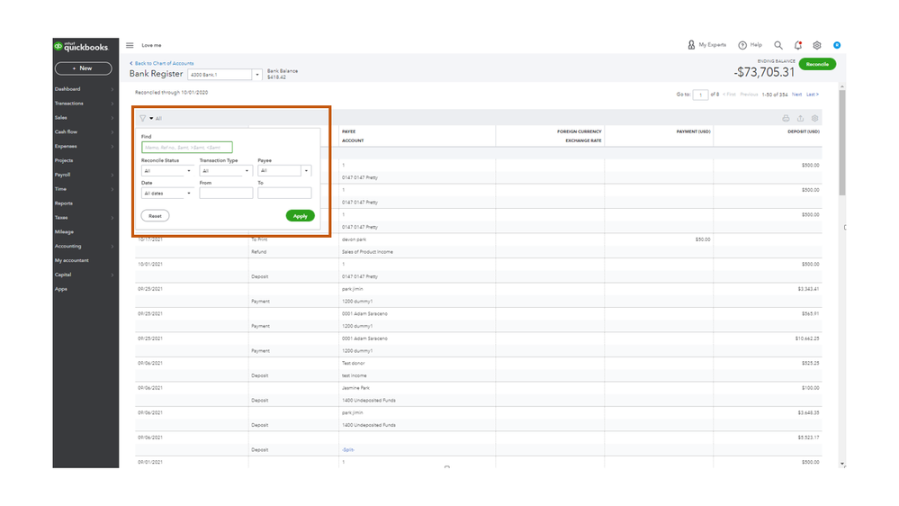This screenshot has width=899, height=506.
Task: Click the PAYEE column header
Action: (348, 132)
